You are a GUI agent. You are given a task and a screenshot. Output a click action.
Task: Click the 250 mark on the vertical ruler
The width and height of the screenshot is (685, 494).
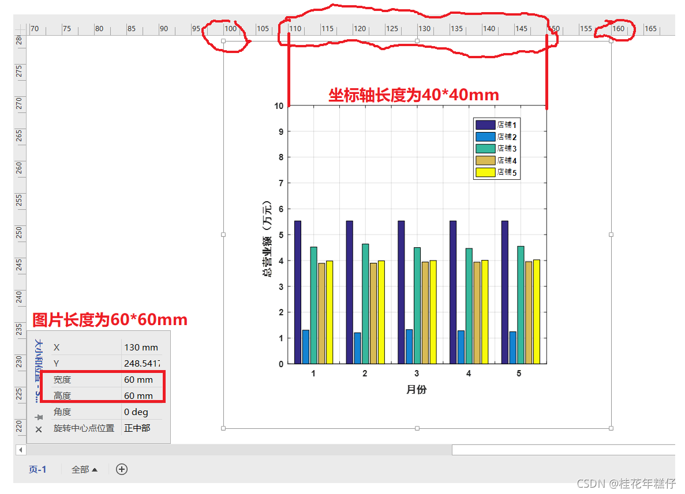(19, 232)
